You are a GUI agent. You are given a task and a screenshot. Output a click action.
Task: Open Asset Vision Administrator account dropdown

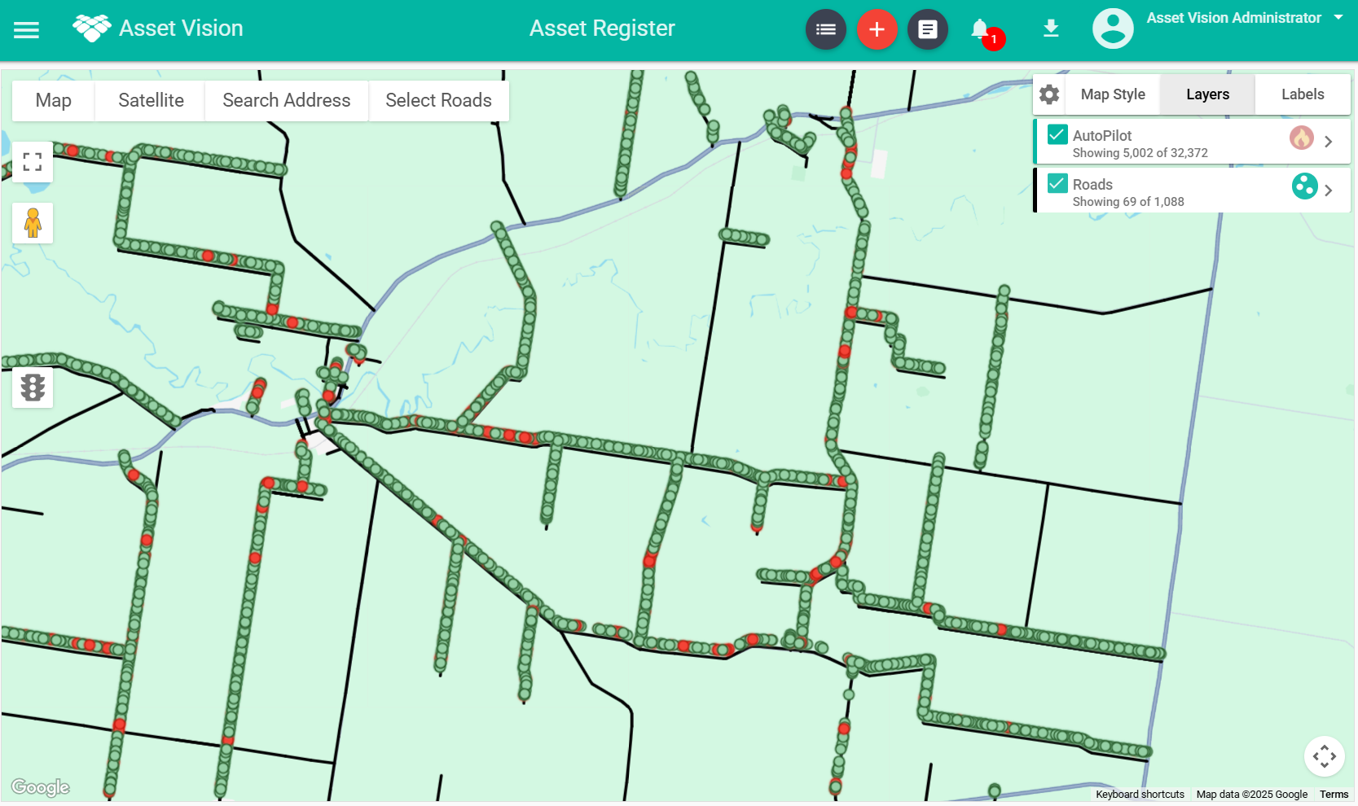click(1338, 18)
